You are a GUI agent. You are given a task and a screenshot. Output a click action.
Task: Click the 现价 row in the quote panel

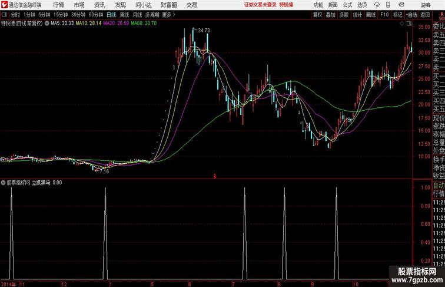439,118
